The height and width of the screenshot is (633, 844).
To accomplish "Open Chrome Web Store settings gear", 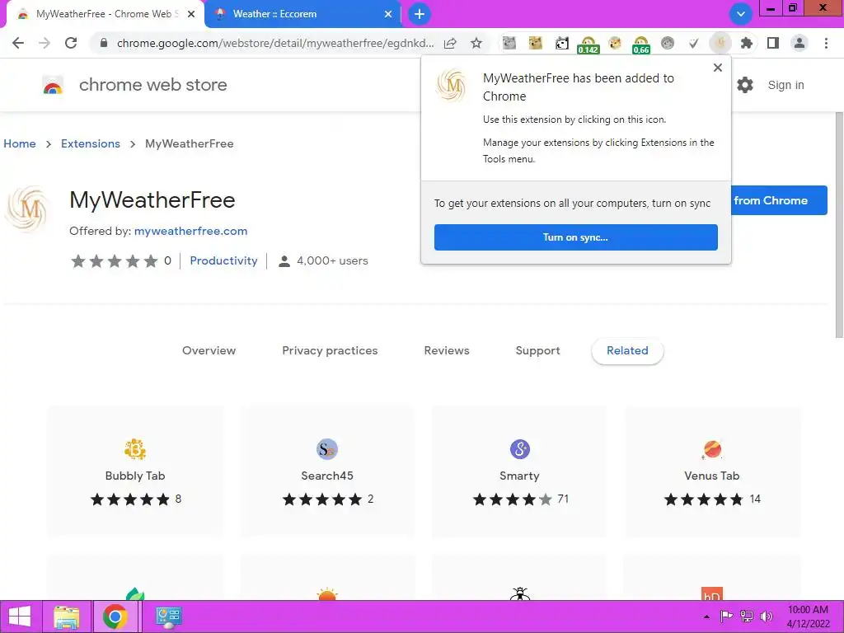I will pyautogui.click(x=745, y=85).
